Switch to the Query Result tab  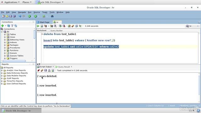click(x=64, y=67)
